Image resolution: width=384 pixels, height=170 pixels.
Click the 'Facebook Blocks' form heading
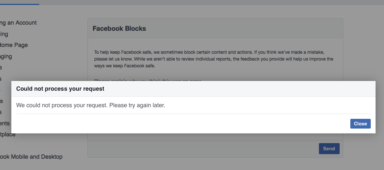point(119,28)
